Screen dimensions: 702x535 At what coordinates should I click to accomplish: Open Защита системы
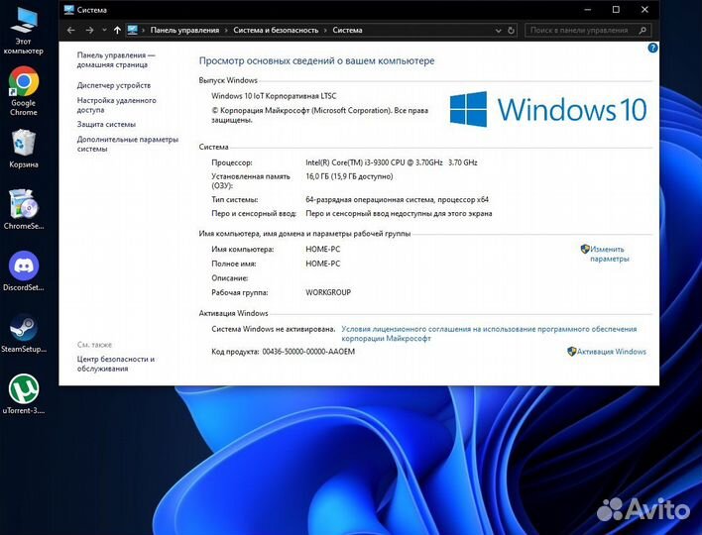pos(106,125)
